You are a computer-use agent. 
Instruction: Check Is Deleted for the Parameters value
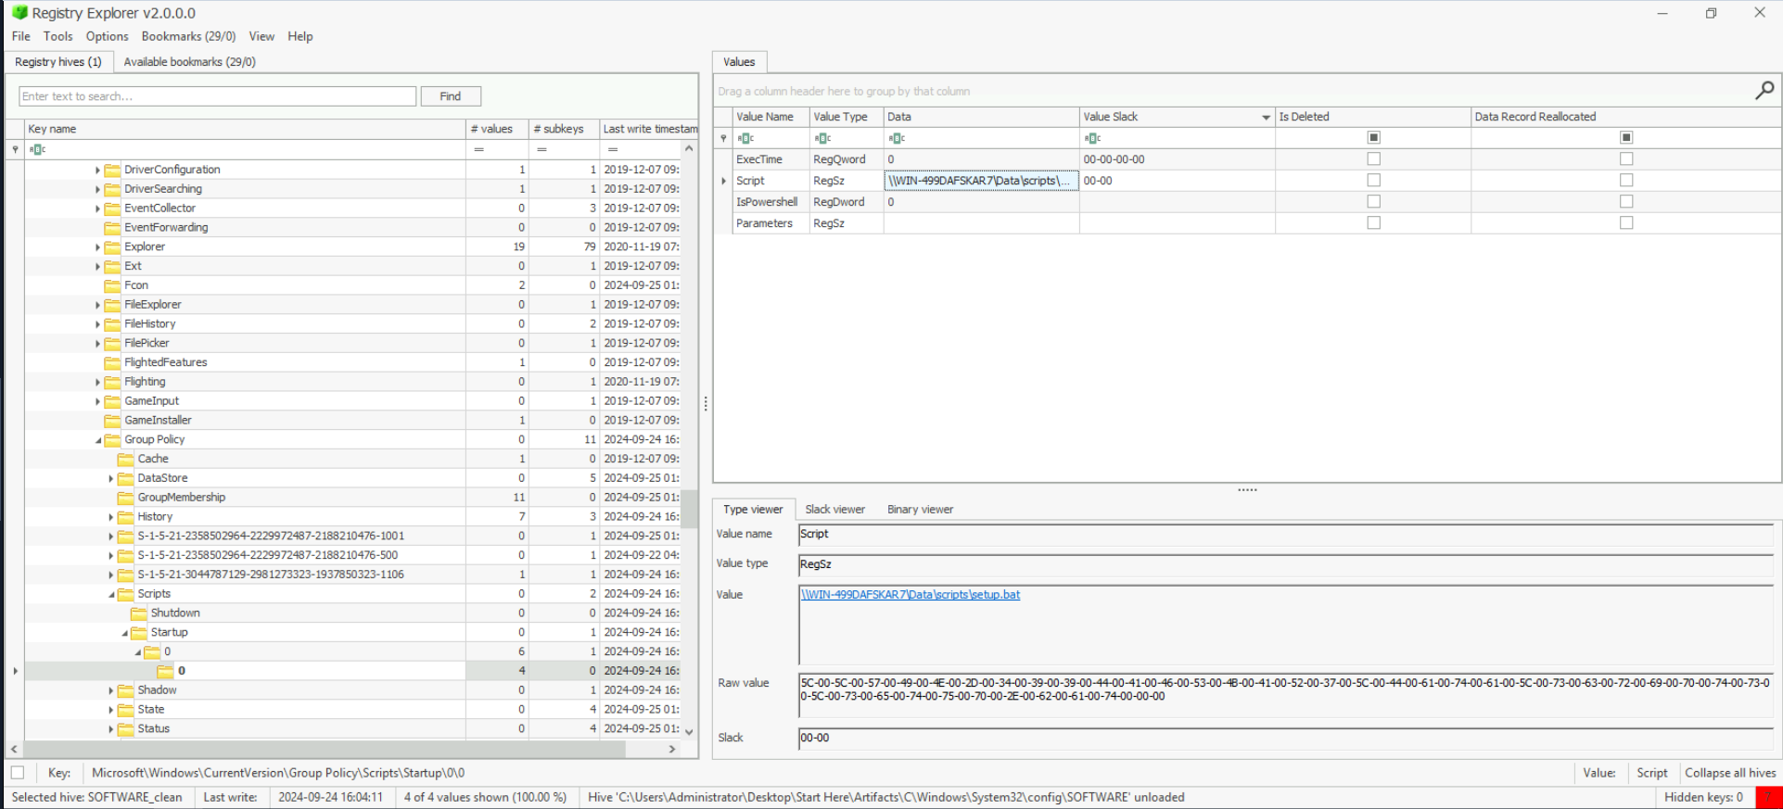1373,223
